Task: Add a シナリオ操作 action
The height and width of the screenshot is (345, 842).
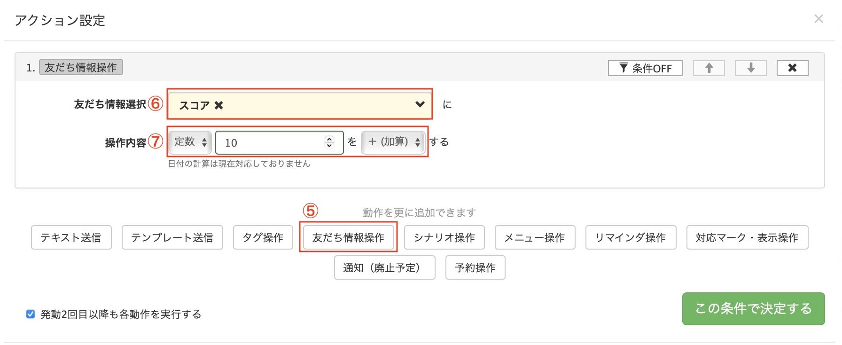Action: [x=444, y=237]
